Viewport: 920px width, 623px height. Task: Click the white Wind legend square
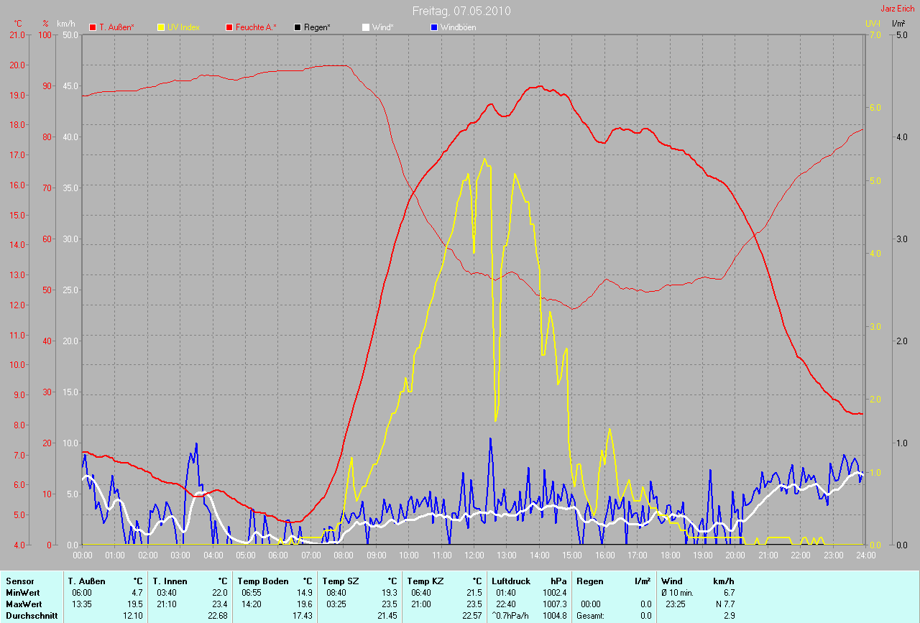click(x=365, y=27)
